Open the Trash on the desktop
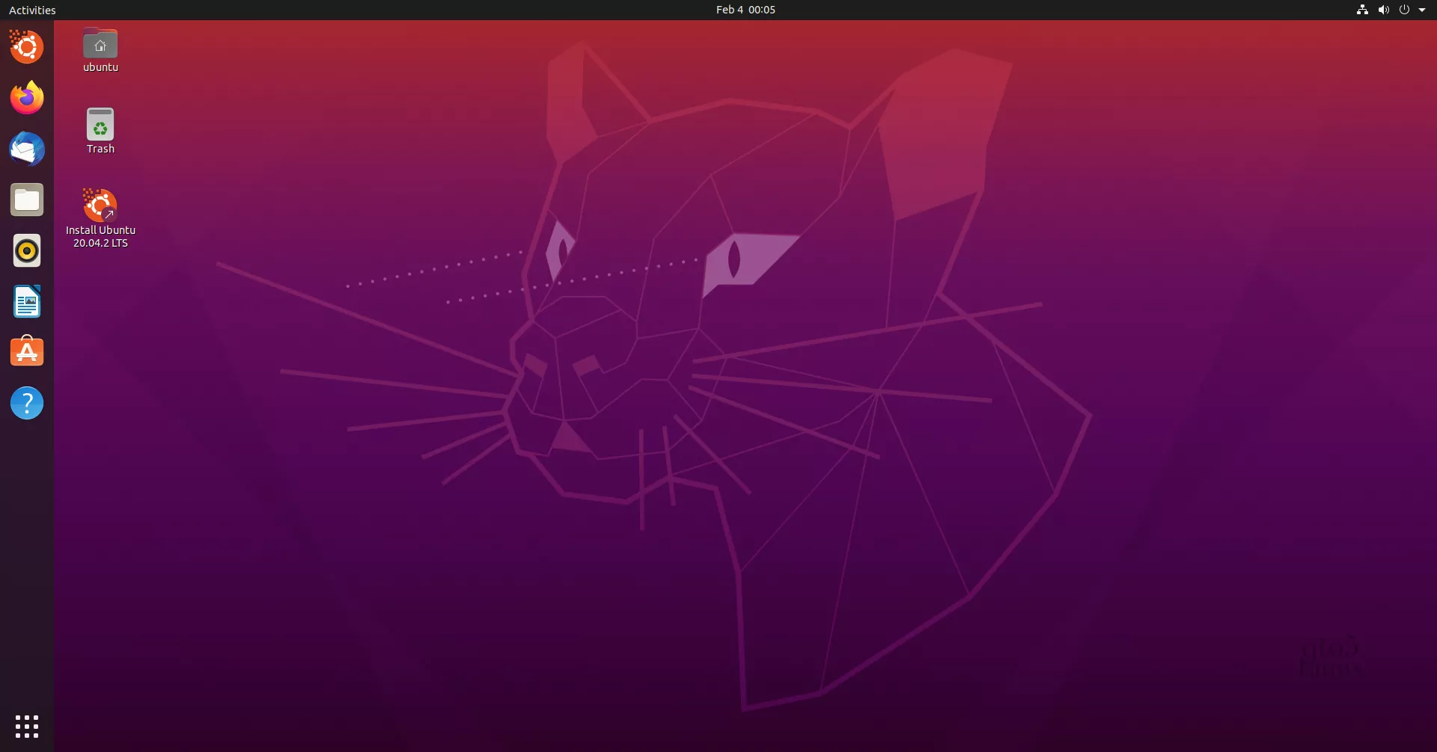Screen dimensions: 1437x752 coord(100,126)
